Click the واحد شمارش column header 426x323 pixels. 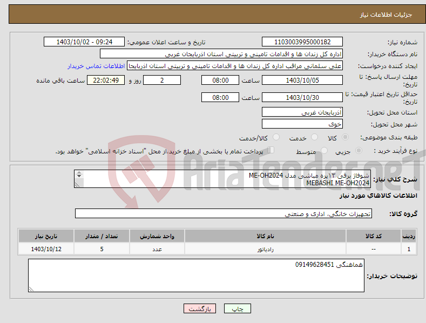tap(157, 236)
